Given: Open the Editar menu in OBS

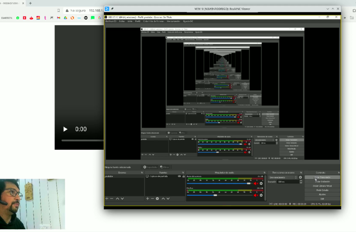Looking at the screenshot, I should coord(122,21).
